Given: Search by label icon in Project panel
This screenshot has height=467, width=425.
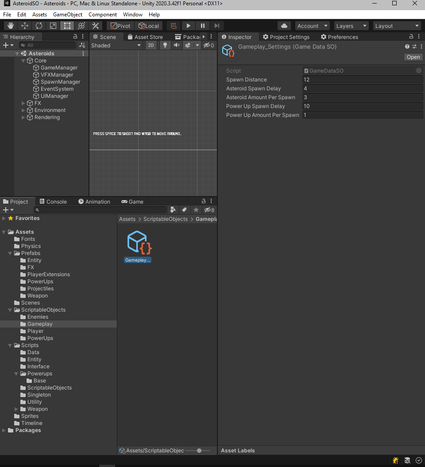Looking at the screenshot, I should 184,210.
